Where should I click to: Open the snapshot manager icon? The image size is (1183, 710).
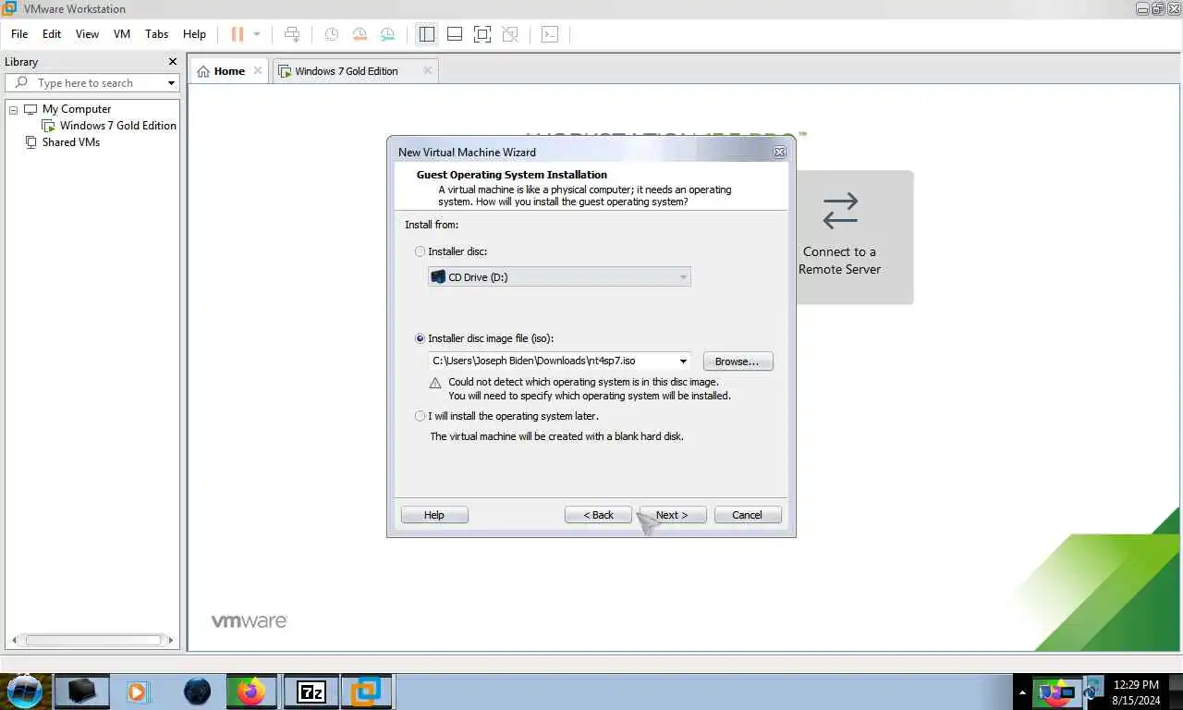click(388, 34)
